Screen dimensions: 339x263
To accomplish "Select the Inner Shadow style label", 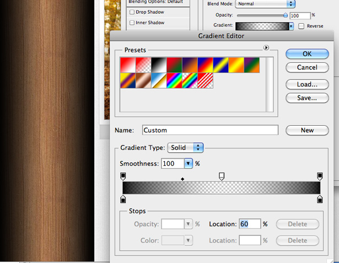I will (150, 23).
